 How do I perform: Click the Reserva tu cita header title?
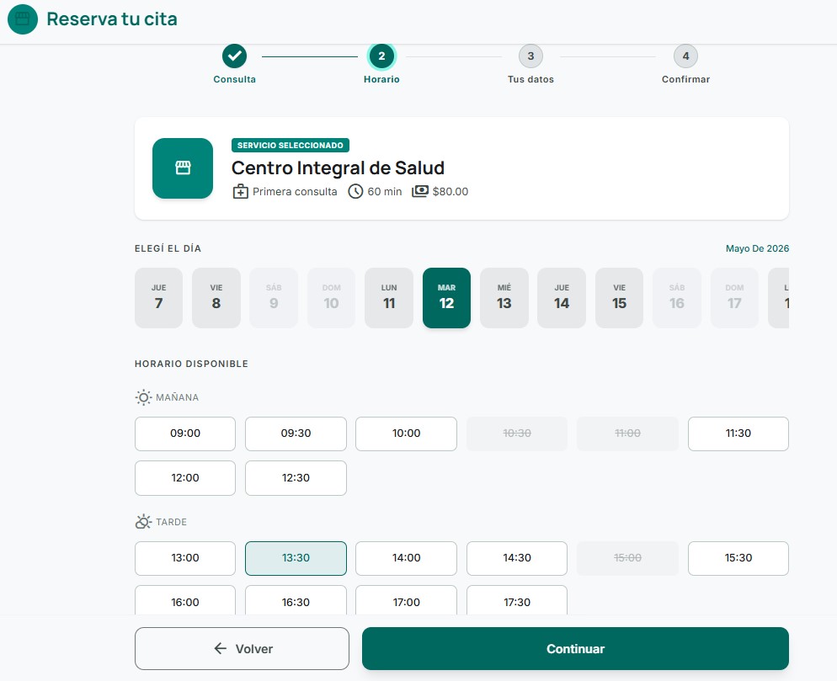pos(112,19)
